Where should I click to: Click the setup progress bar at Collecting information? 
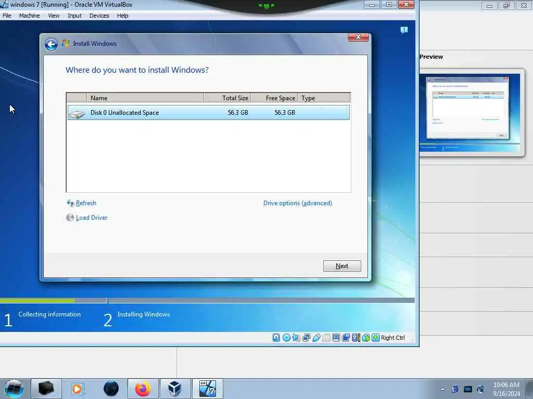tap(54, 300)
